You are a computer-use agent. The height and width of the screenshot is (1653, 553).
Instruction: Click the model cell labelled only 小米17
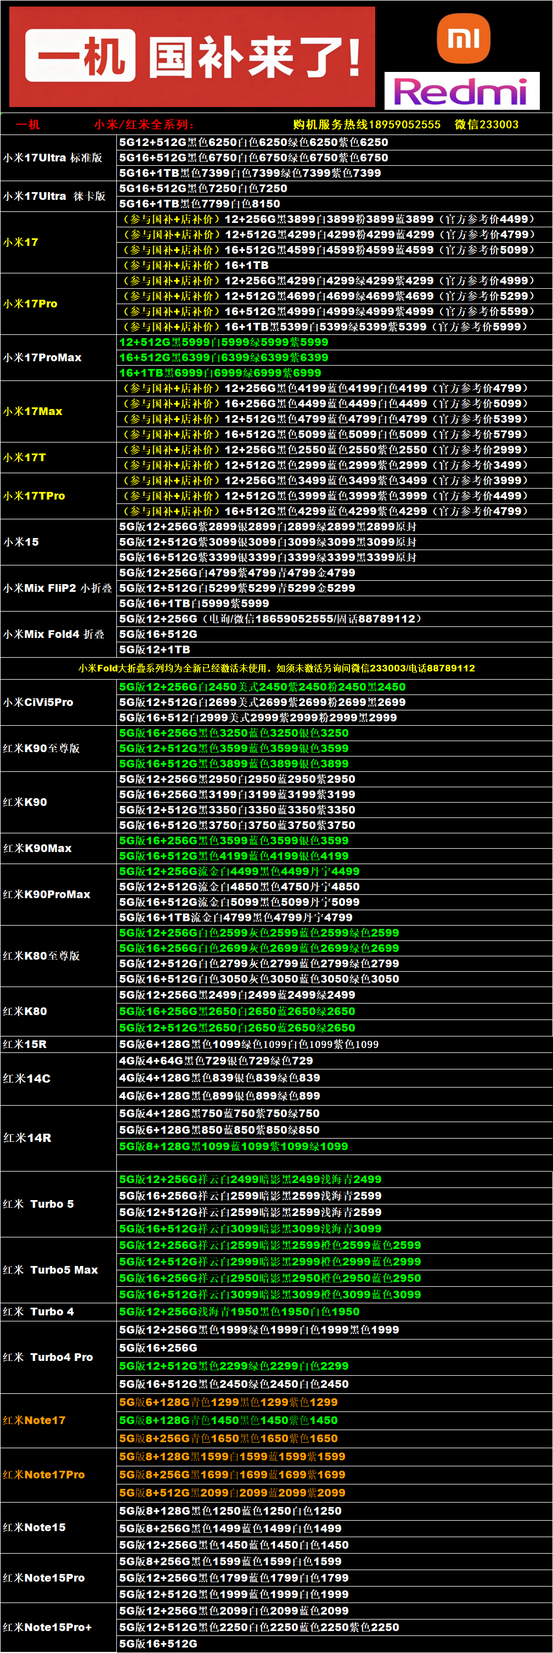point(58,243)
